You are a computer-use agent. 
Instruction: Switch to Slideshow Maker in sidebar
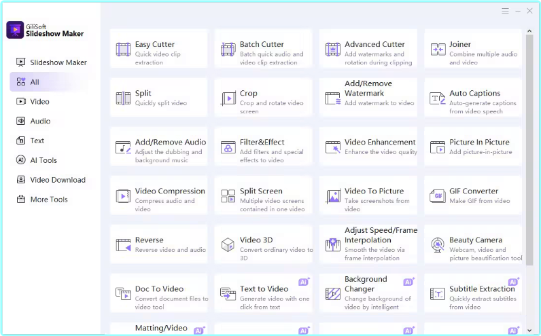(x=52, y=62)
